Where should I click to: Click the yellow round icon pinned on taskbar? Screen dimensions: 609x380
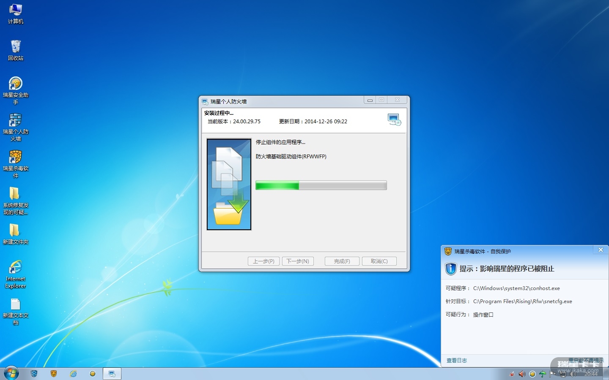click(93, 374)
